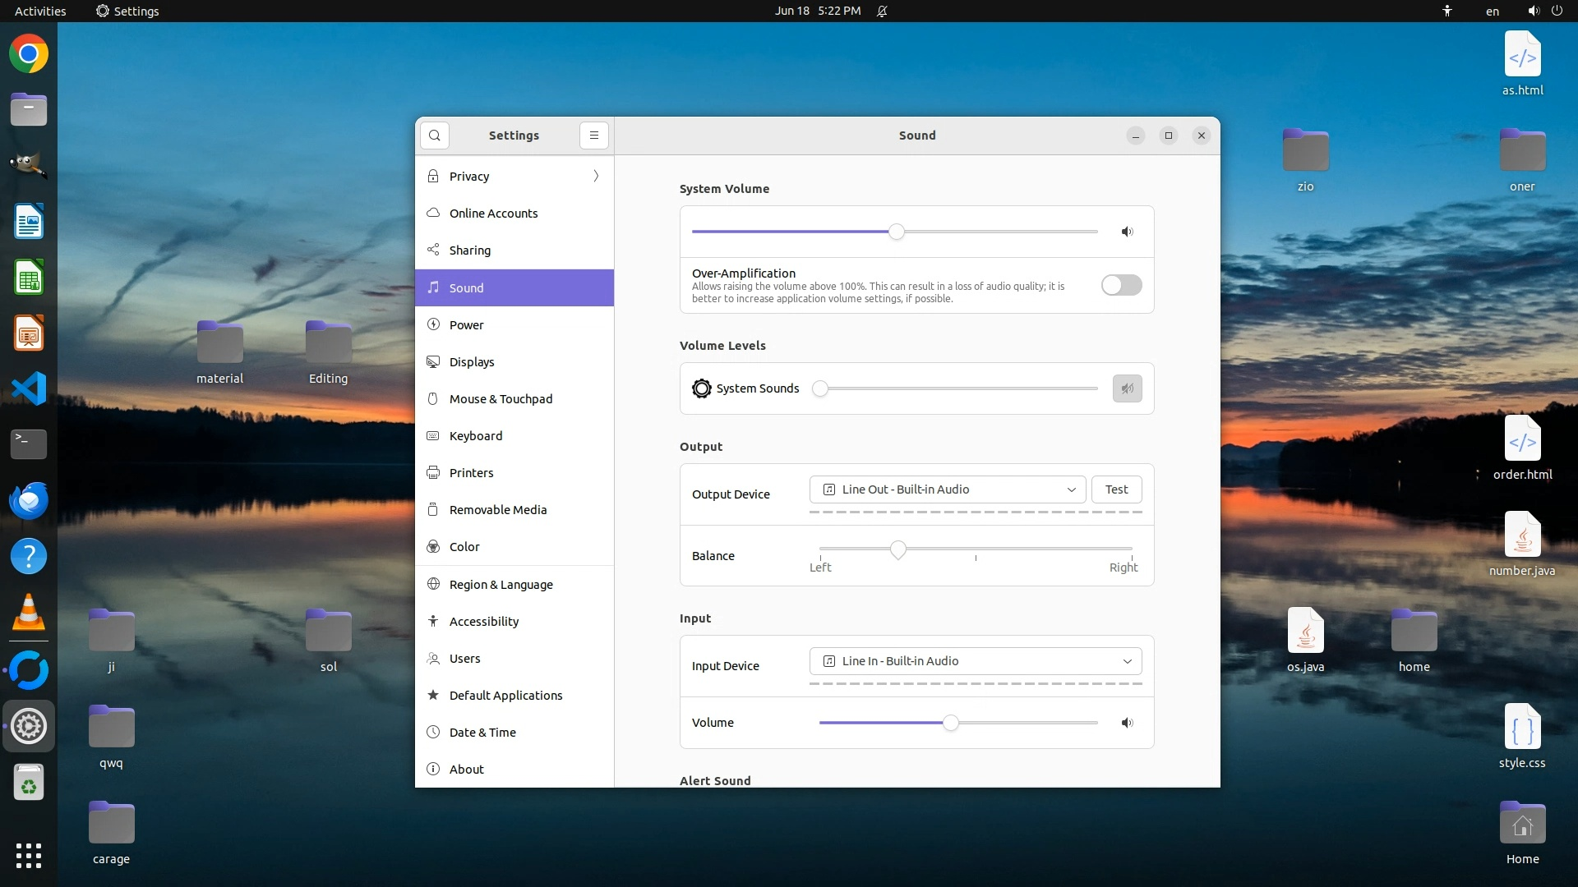This screenshot has height=887, width=1578.
Task: Launch VLC media player from dock
Action: (29, 613)
